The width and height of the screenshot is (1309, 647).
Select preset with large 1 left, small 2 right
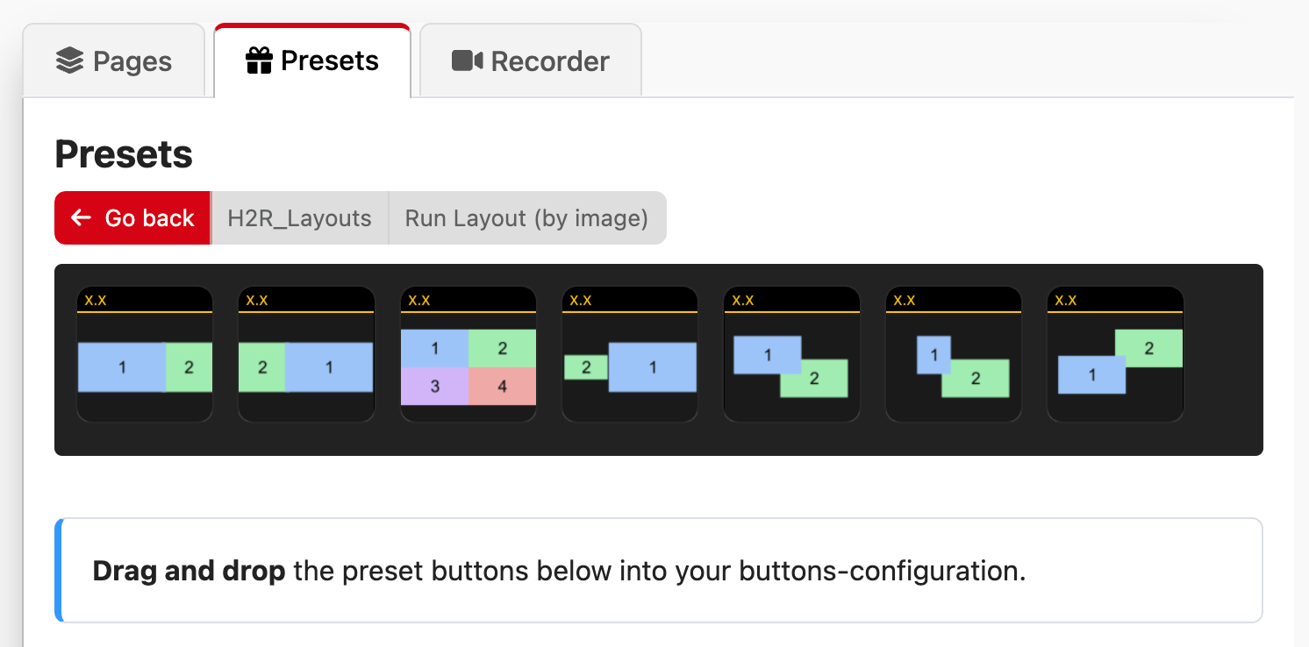tap(145, 354)
